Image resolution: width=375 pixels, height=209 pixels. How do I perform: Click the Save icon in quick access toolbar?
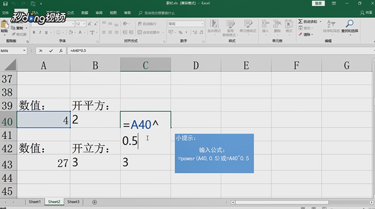click(x=5, y=3)
